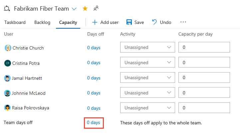This screenshot has width=240, height=134.
Task: Click Johnnie McLeod's days off link
Action: pos(94,93)
